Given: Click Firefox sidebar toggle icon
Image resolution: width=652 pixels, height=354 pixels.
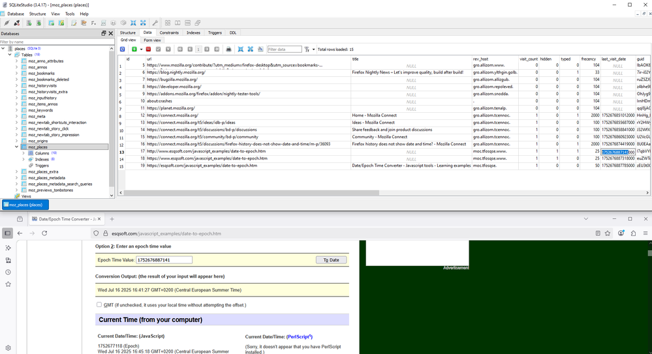Looking at the screenshot, I should click(x=7, y=233).
